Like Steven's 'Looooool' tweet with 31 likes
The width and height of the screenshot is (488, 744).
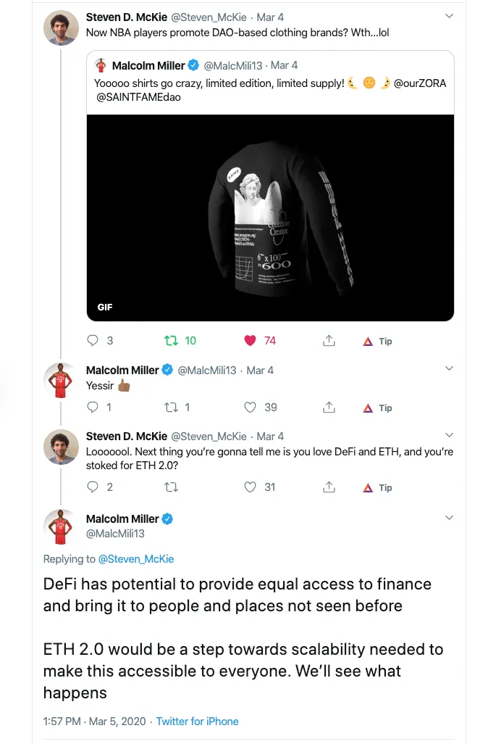(x=251, y=487)
